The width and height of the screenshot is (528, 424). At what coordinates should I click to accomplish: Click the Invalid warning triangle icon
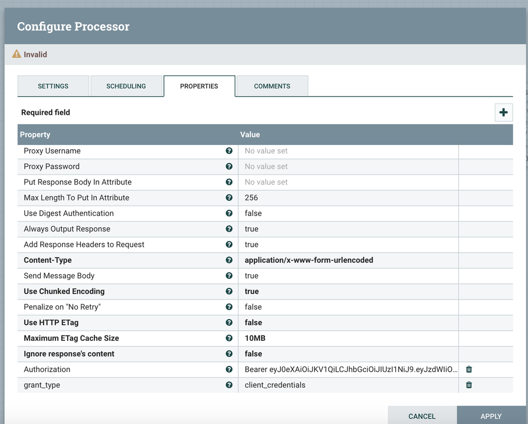[16, 54]
